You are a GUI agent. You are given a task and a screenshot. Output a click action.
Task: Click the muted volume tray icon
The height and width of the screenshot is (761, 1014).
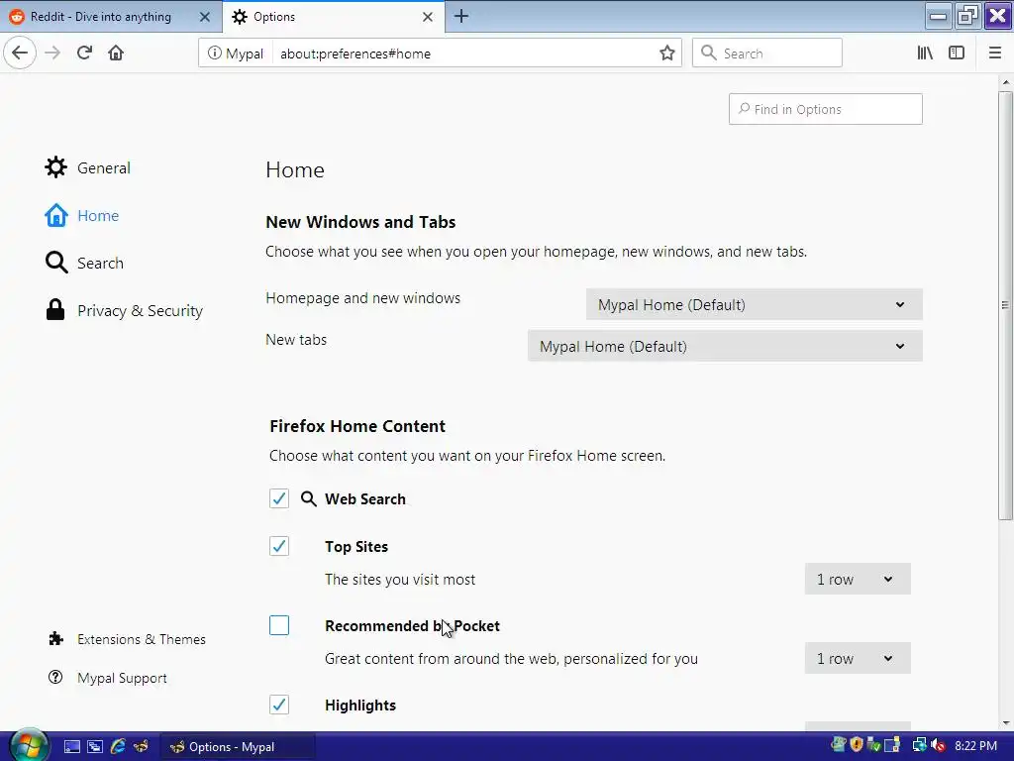pos(938,745)
